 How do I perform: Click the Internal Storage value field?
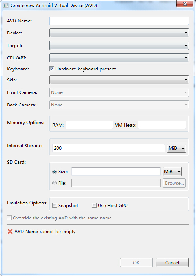(x=109, y=148)
